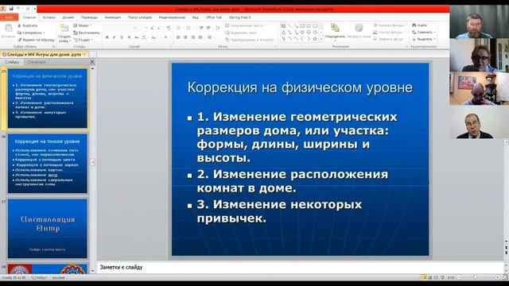Click the Вырезать cut button

28,25
